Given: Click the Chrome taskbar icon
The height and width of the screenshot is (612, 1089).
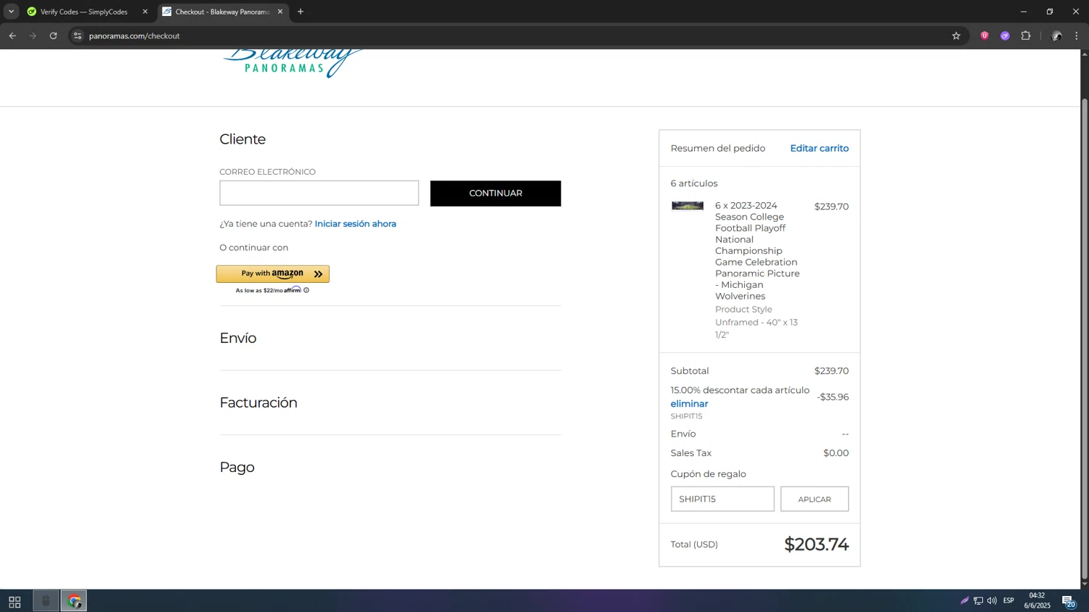Looking at the screenshot, I should tap(74, 601).
